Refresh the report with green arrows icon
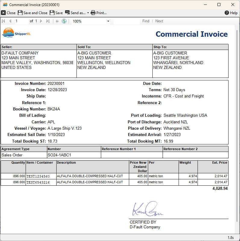 pyautogui.click(x=64, y=21)
